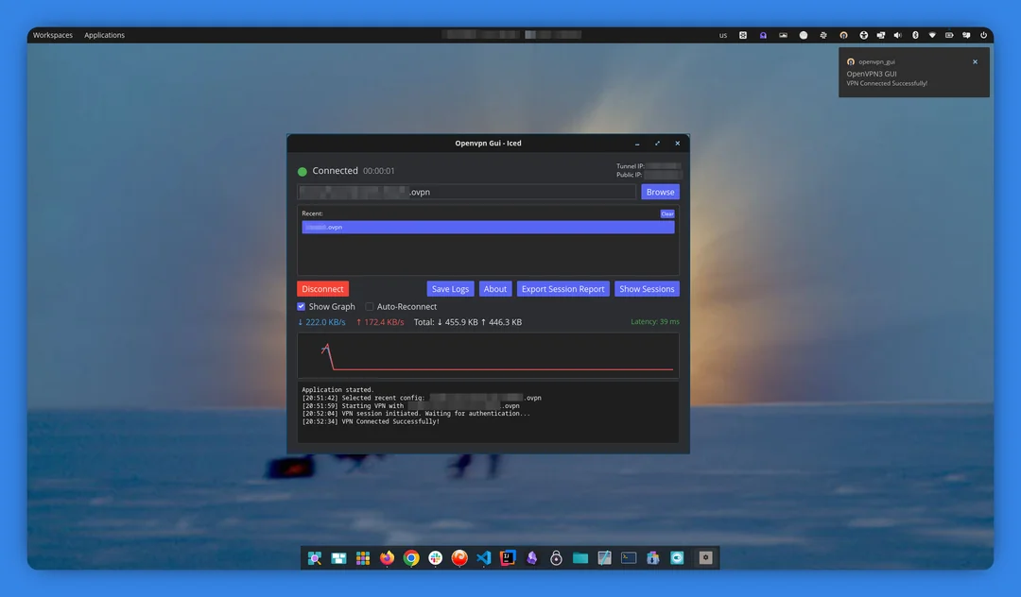Screen dimensions: 1021x597
Task: Open the settings gear icon in the dock
Action: click(705, 558)
